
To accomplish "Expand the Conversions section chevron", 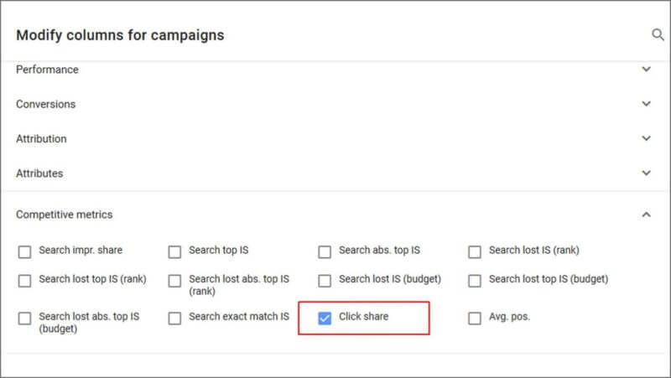I will 646,104.
